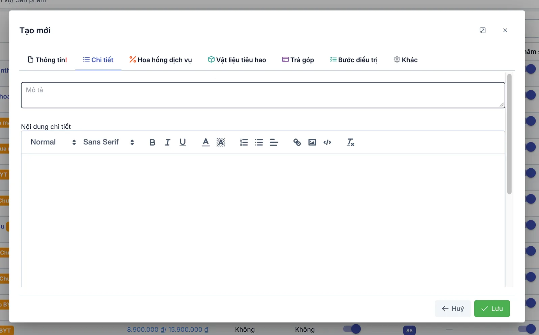Screen dimensions: 539x335
Task: Open the Khác settings tab
Action: tap(406, 60)
